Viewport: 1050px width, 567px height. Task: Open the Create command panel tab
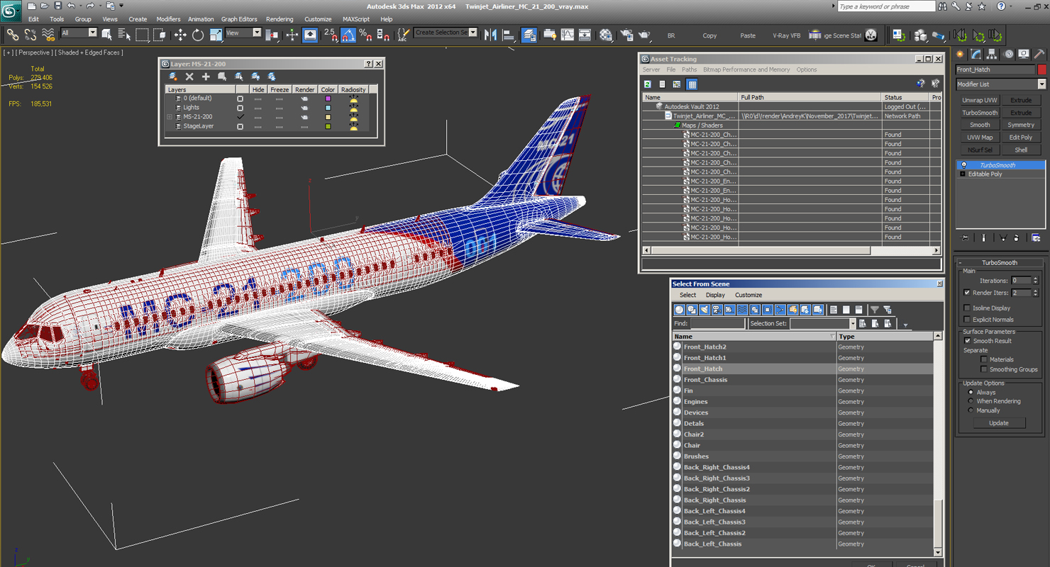coord(961,54)
